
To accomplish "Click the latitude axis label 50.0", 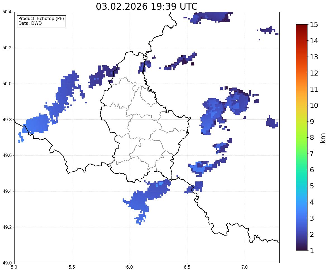I will (x=7, y=84).
